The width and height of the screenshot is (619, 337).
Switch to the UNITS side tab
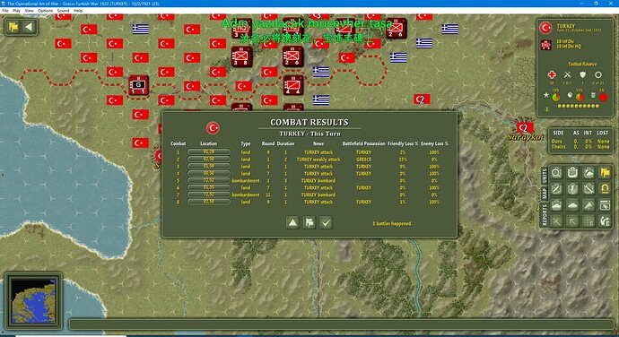pos(545,175)
